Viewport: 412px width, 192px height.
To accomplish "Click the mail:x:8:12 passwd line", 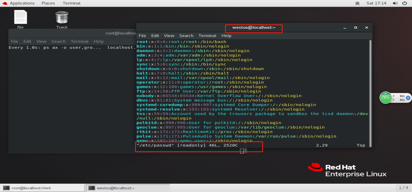I will (203, 78).
